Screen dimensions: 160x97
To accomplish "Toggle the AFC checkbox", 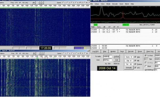I will point(135,68).
